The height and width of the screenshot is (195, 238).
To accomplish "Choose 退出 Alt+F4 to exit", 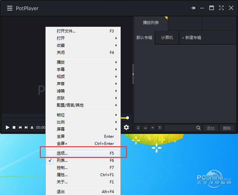I will pyautogui.click(x=83, y=192).
